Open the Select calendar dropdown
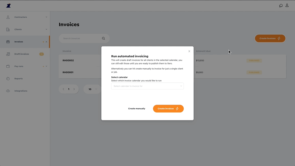The width and height of the screenshot is (295, 166). tap(147, 86)
